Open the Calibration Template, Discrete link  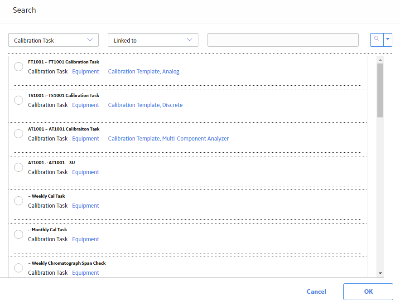tap(145, 105)
